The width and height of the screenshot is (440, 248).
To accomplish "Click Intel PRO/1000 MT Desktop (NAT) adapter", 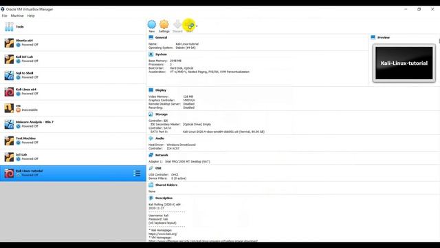I will tap(188, 161).
